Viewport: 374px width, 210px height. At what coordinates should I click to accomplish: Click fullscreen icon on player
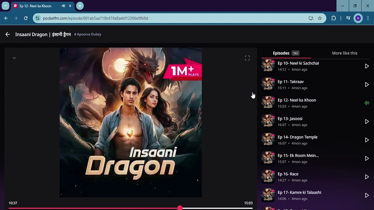coord(247,58)
